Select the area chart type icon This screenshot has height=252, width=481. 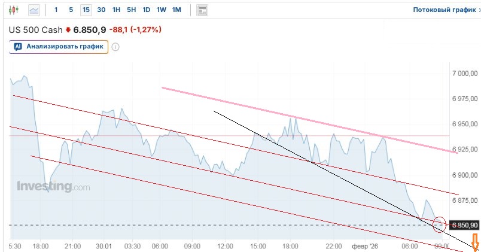[x=35, y=10]
